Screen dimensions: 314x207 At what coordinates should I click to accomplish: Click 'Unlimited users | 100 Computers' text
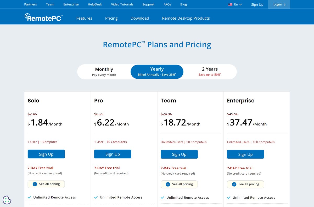(251, 142)
